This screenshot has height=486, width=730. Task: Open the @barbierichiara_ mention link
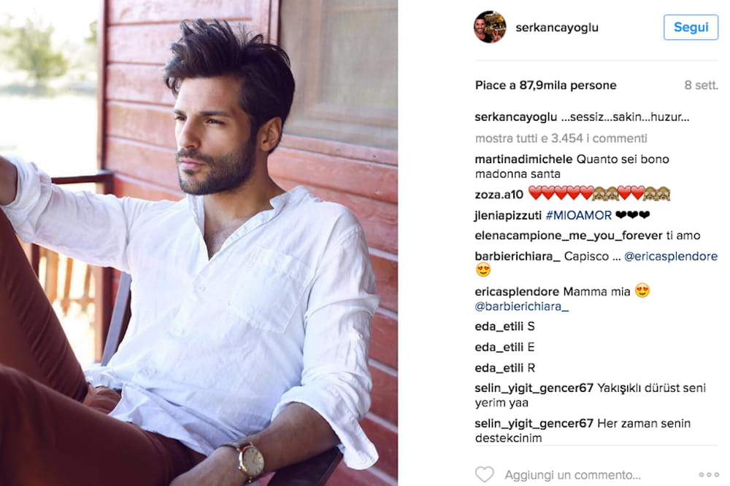522,306
